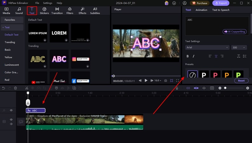Switch to the Animation tab in properties
This screenshot has height=143, width=252.
[201, 10]
